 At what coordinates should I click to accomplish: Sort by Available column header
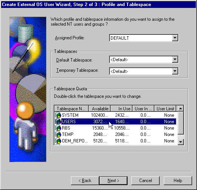[x=100, y=108]
